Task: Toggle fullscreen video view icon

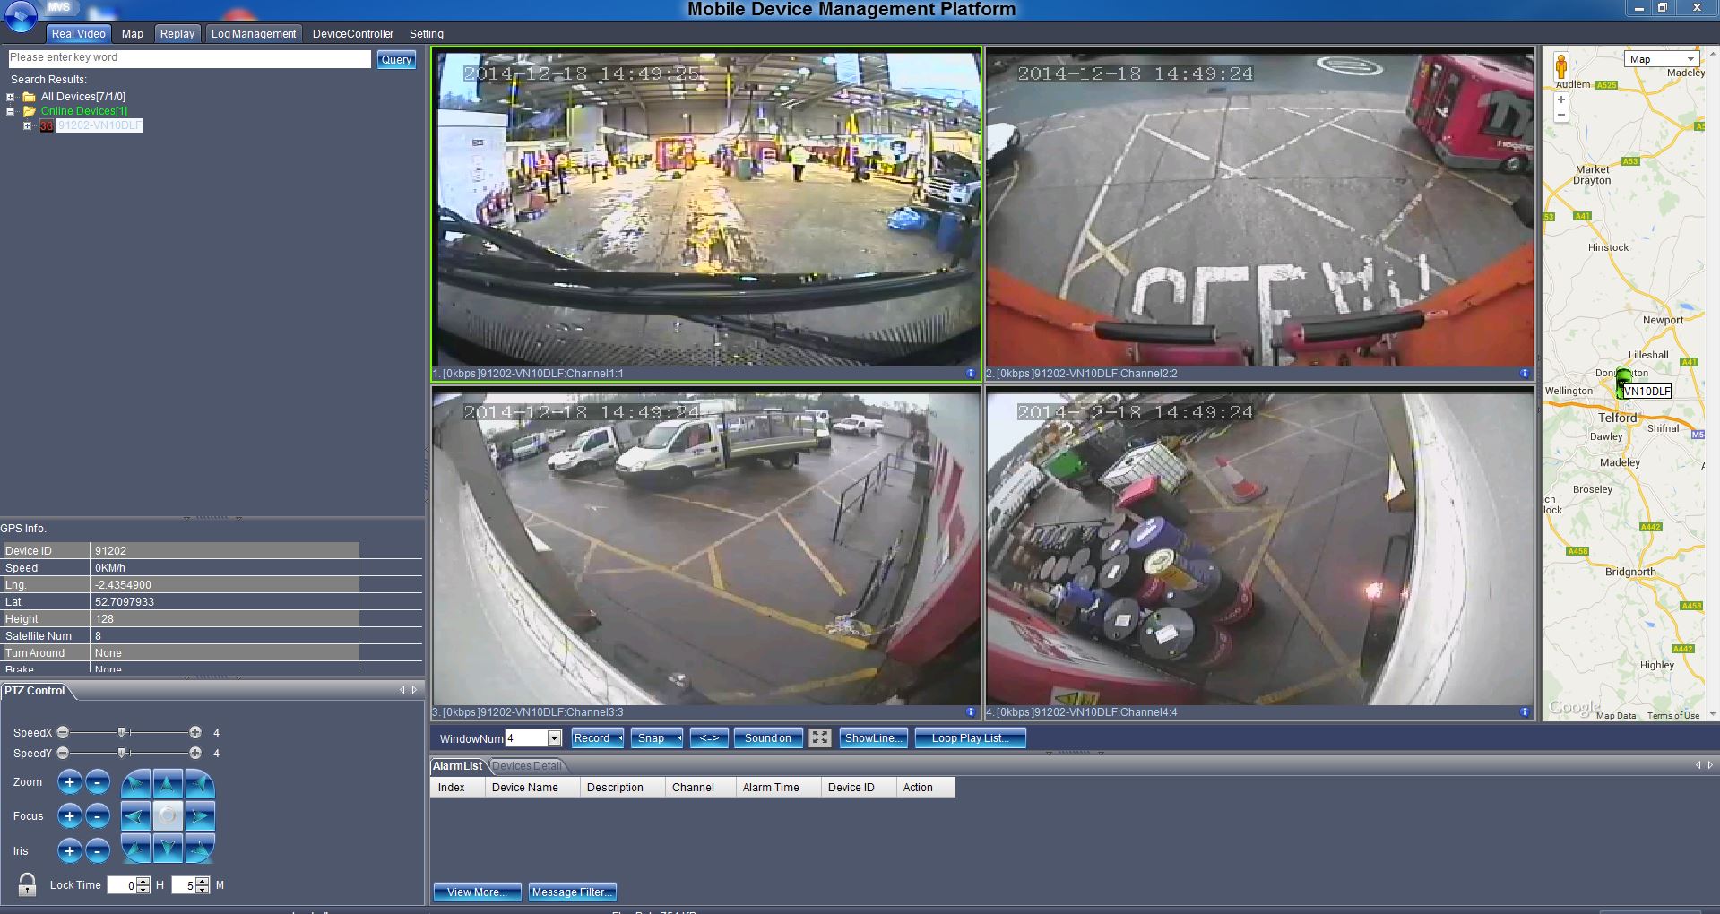Action: (819, 737)
